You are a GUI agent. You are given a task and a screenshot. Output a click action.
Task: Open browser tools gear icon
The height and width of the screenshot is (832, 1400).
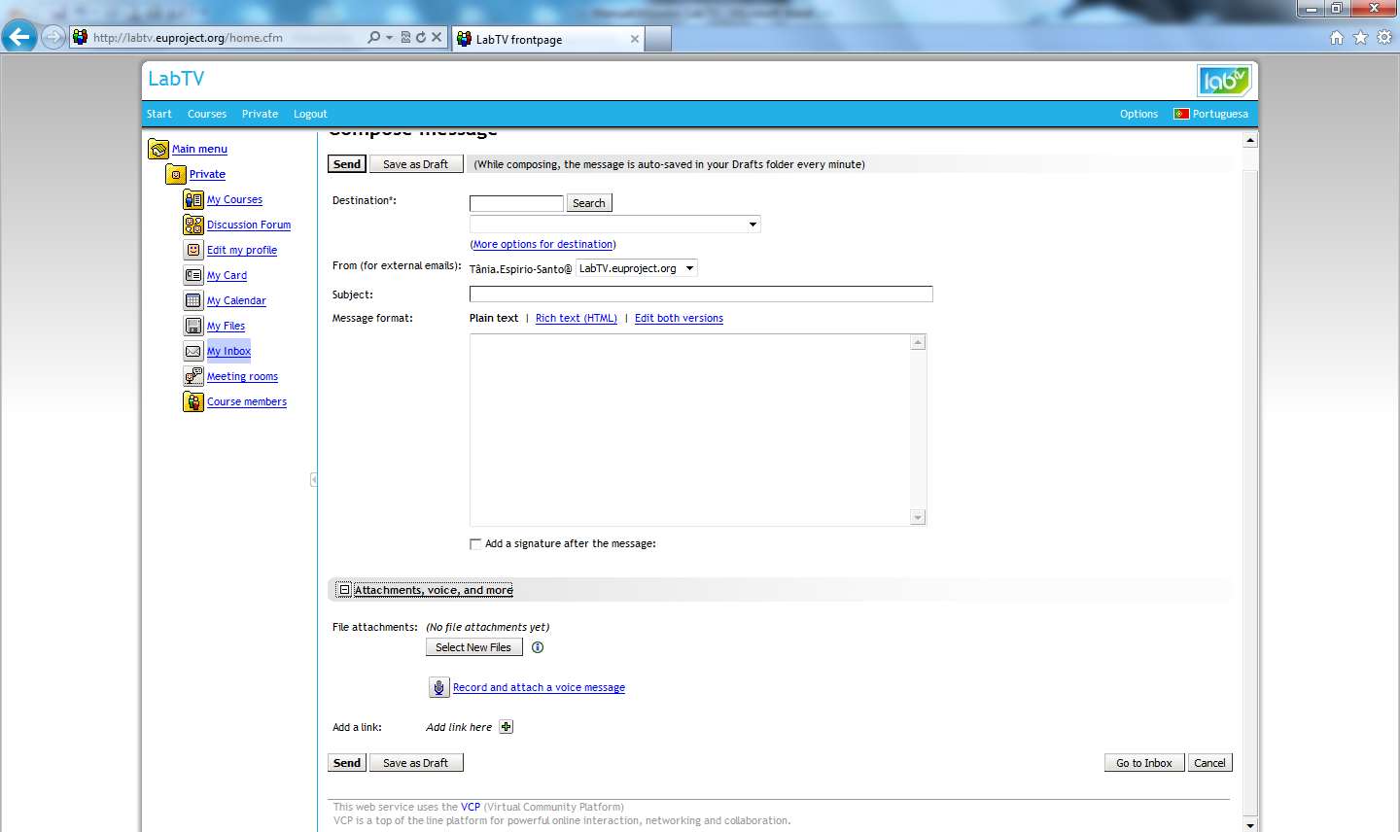[1383, 38]
